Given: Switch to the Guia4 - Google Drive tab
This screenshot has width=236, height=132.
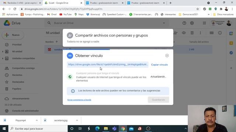Looking at the screenshot, I should pyautogui.click(x=63, y=3).
